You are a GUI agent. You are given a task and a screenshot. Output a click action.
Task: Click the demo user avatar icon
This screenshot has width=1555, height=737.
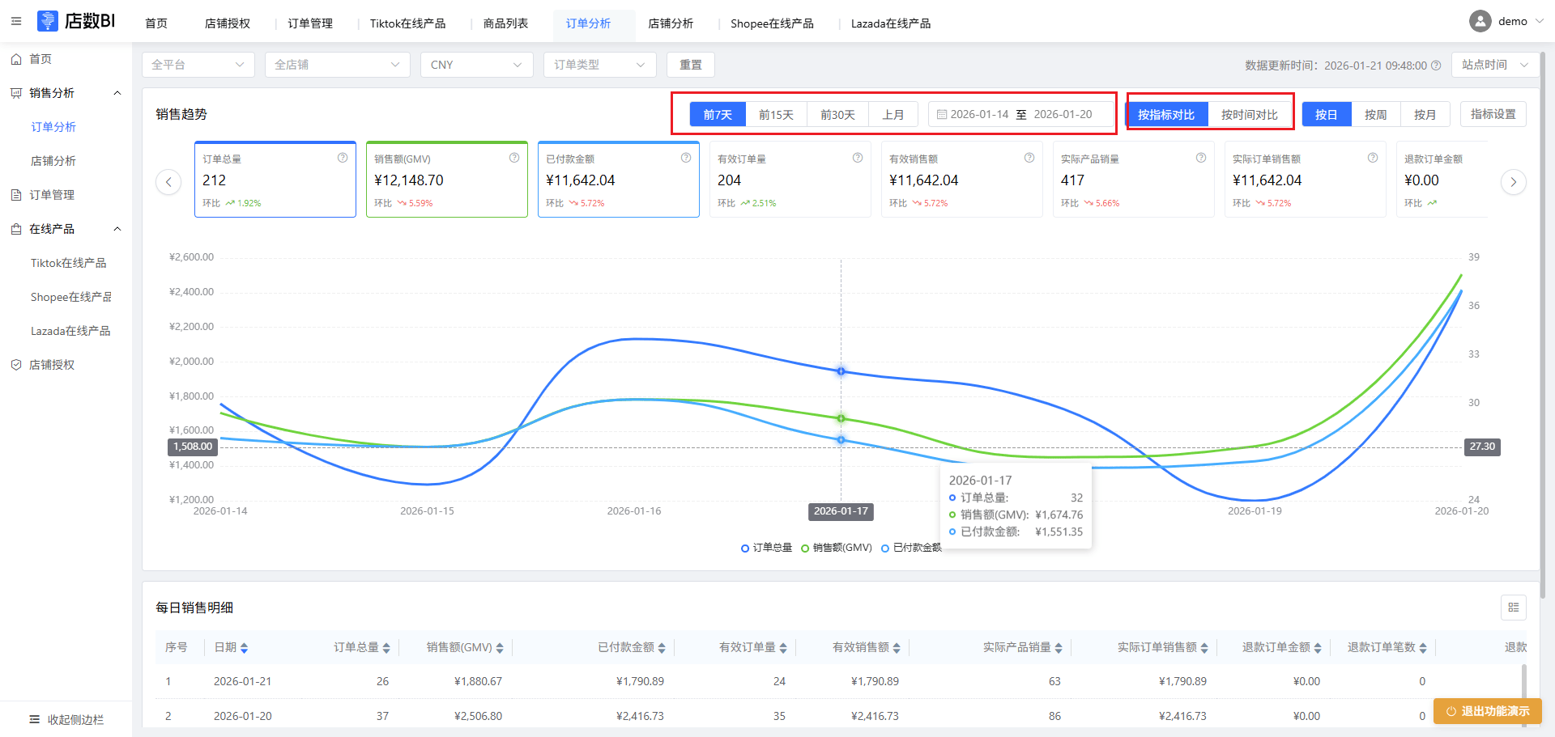1480,22
